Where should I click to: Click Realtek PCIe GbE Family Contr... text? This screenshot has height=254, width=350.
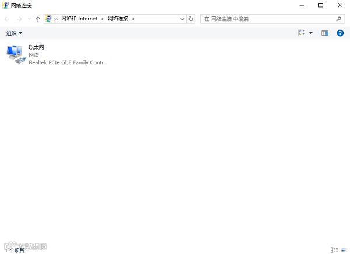point(68,62)
